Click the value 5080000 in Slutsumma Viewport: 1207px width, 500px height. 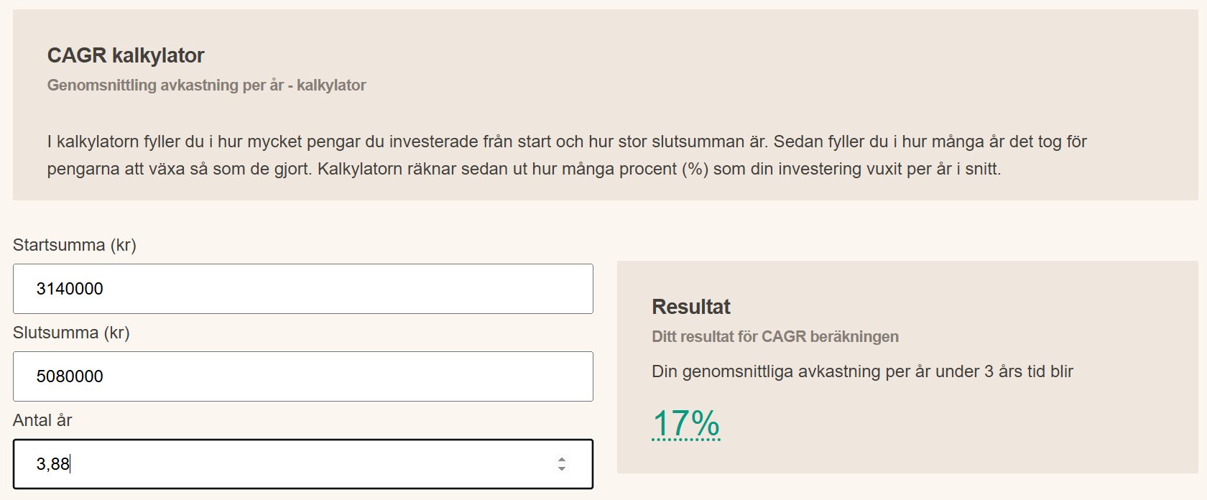tap(70, 376)
